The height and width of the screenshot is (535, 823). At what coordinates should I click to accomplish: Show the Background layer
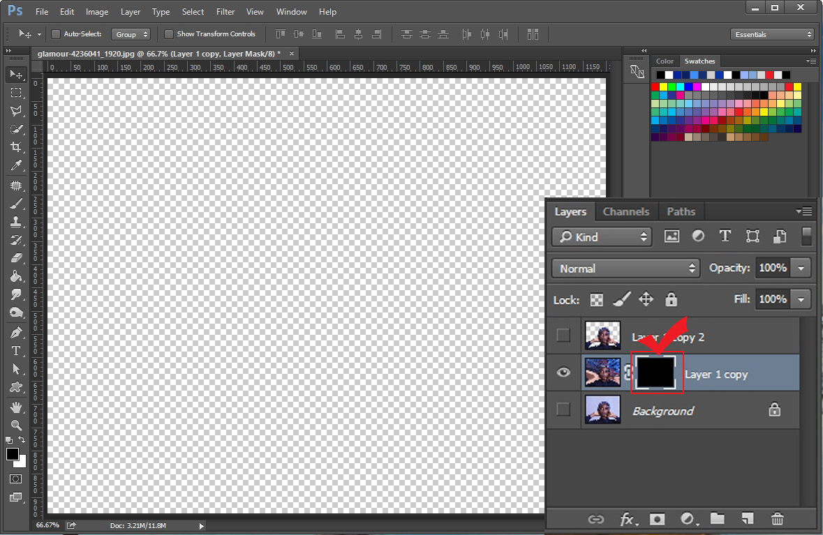click(563, 409)
